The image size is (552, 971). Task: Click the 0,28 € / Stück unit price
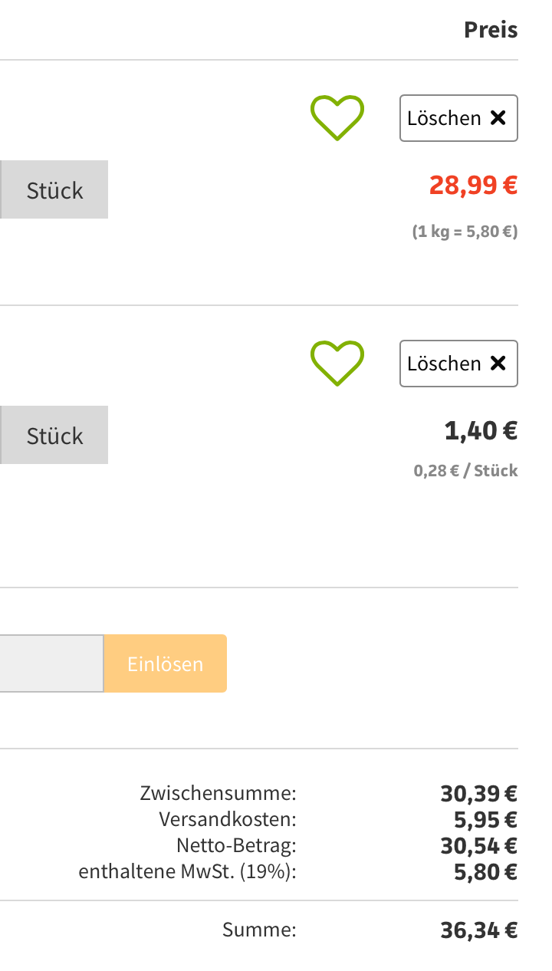click(x=465, y=471)
